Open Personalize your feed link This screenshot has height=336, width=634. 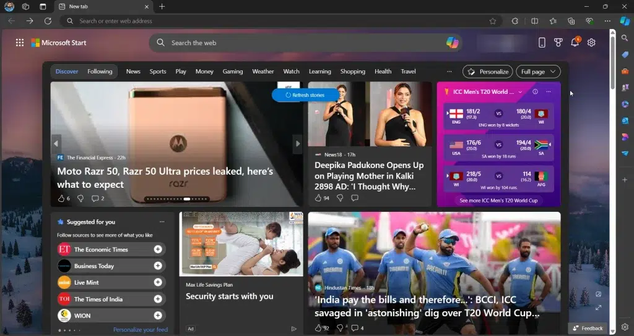tap(141, 330)
